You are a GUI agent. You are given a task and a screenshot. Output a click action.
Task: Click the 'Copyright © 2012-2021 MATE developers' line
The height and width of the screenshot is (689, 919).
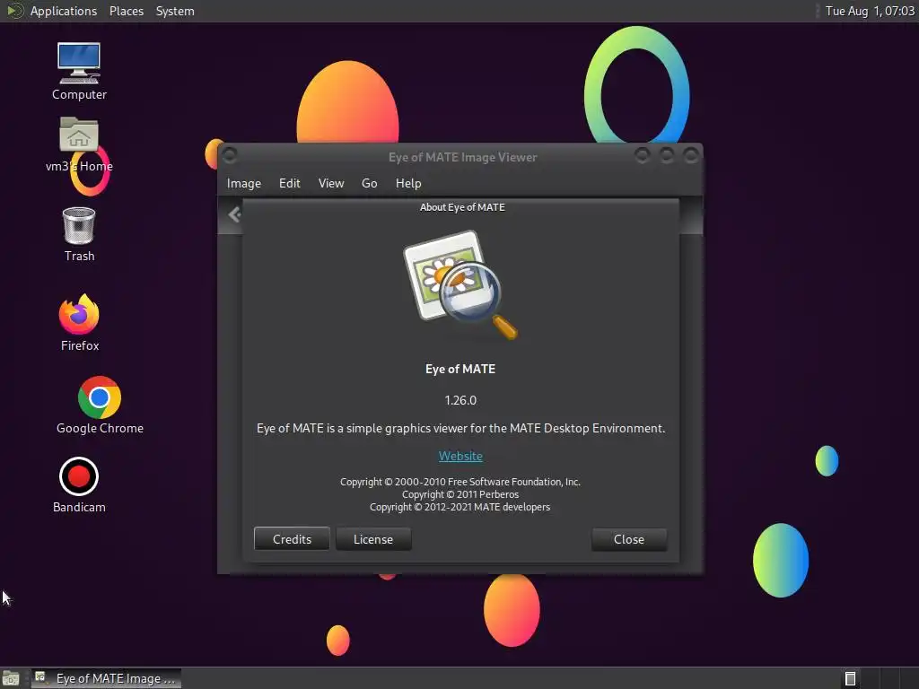point(460,508)
